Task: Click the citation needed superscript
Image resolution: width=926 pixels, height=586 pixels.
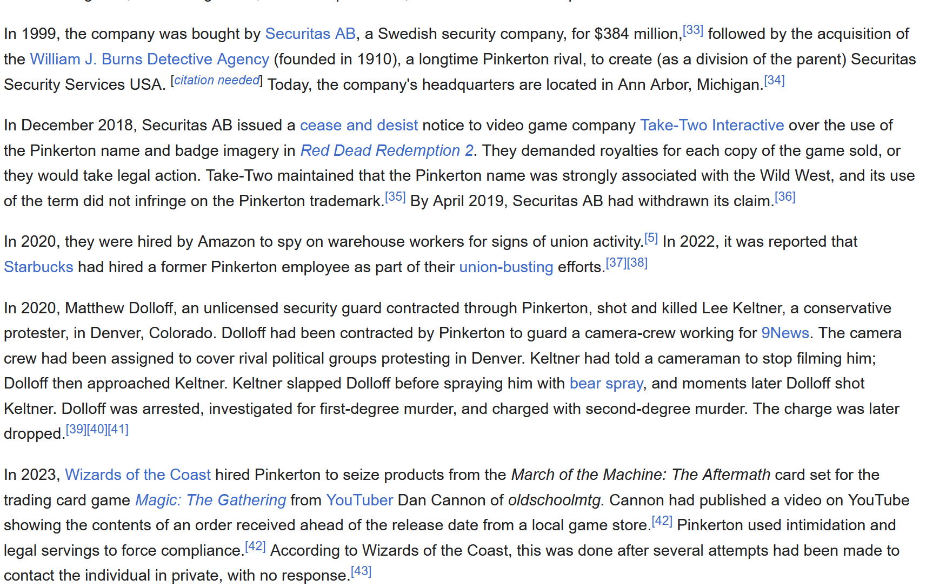Action: click(217, 80)
